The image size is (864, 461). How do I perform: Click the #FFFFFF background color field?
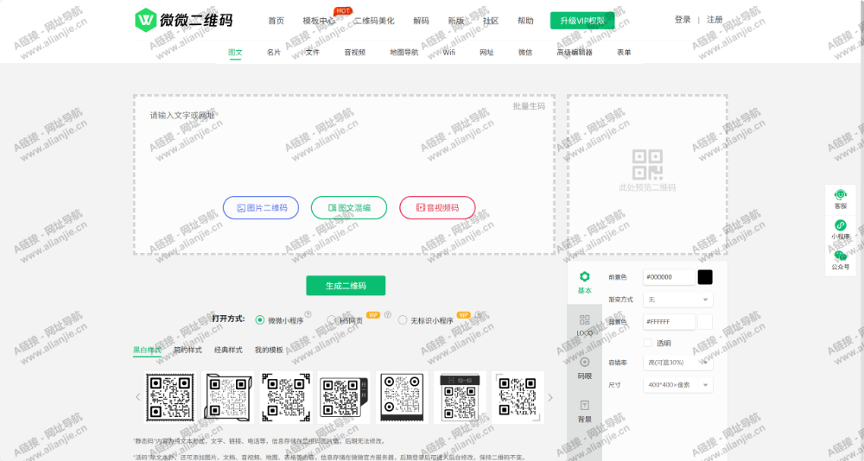coord(669,322)
